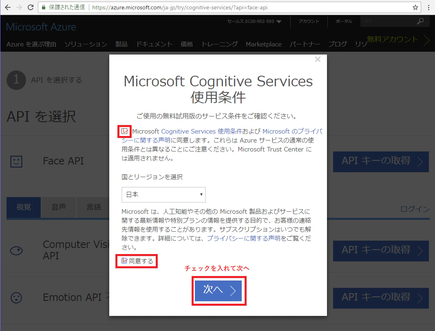The width and height of the screenshot is (435, 331).
Task: Open the Azure を選ぶ理由 menu
Action: (x=31, y=44)
